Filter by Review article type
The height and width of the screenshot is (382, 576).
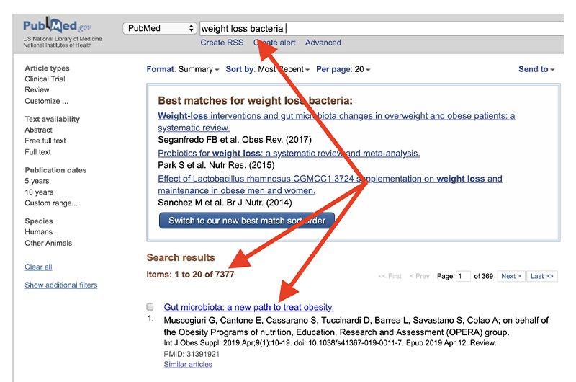coord(37,90)
